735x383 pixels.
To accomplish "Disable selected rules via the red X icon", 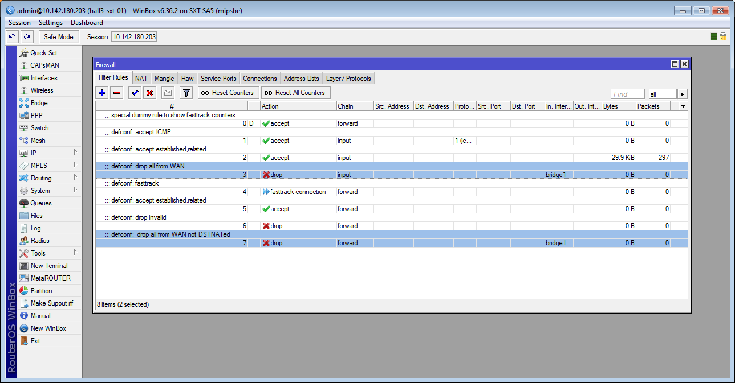I will [149, 92].
